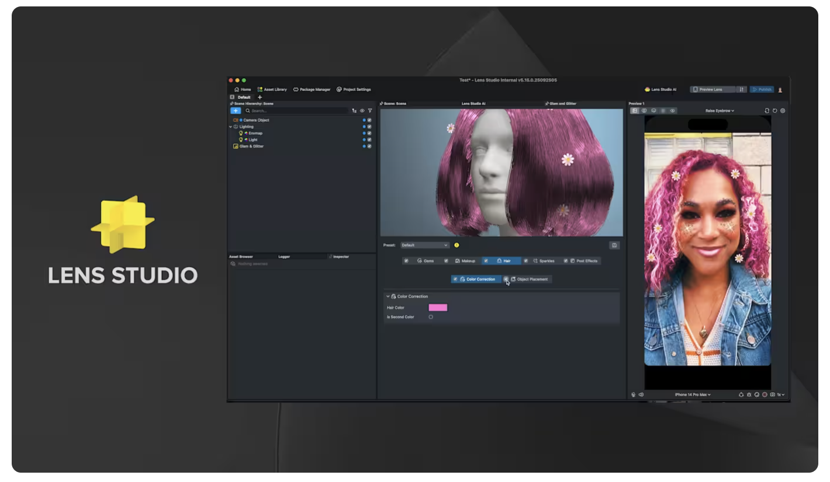830x482 pixels.
Task: Open the Preset dropdown
Action: tap(425, 245)
